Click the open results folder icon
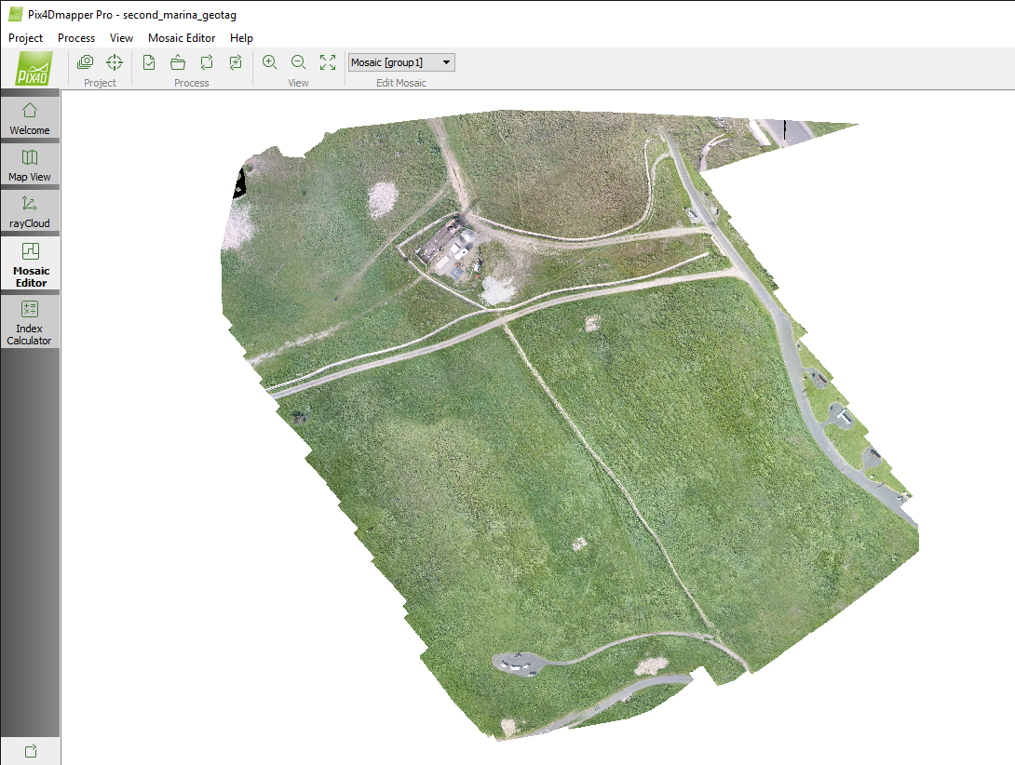Image resolution: width=1015 pixels, height=765 pixels. tap(178, 62)
